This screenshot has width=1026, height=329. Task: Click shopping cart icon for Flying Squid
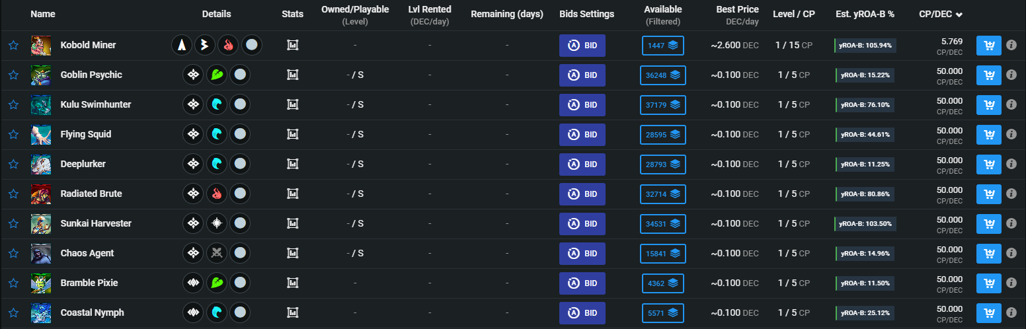click(x=989, y=135)
